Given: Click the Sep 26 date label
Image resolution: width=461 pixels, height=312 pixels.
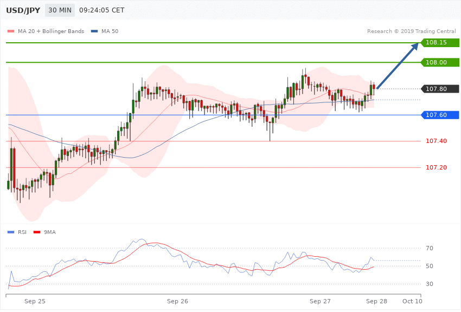Looking at the screenshot, I should point(177,301).
